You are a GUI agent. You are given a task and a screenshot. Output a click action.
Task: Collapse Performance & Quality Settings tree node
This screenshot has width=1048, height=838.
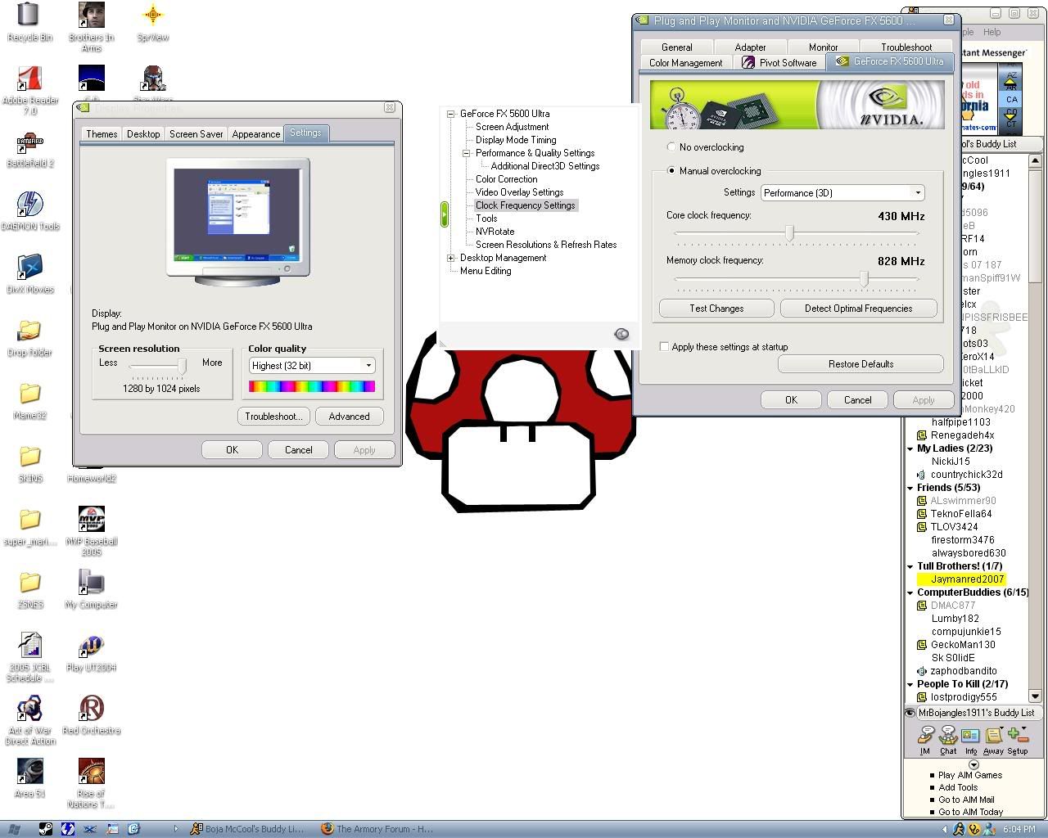466,153
